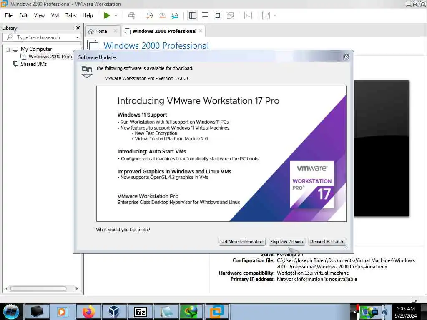The height and width of the screenshot is (320, 427).
Task: Click the stretch guest display icon
Action: pyautogui.click(x=266, y=15)
